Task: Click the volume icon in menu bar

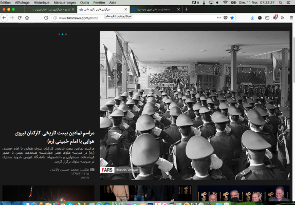Action: point(217,3)
